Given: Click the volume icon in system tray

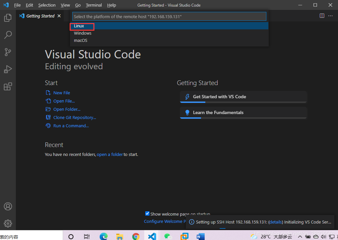Looking at the screenshot, I should click(x=323, y=237).
